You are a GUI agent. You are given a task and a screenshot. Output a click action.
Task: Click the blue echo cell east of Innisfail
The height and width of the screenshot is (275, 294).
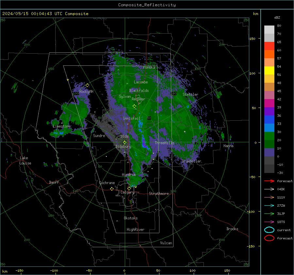pos(140,124)
